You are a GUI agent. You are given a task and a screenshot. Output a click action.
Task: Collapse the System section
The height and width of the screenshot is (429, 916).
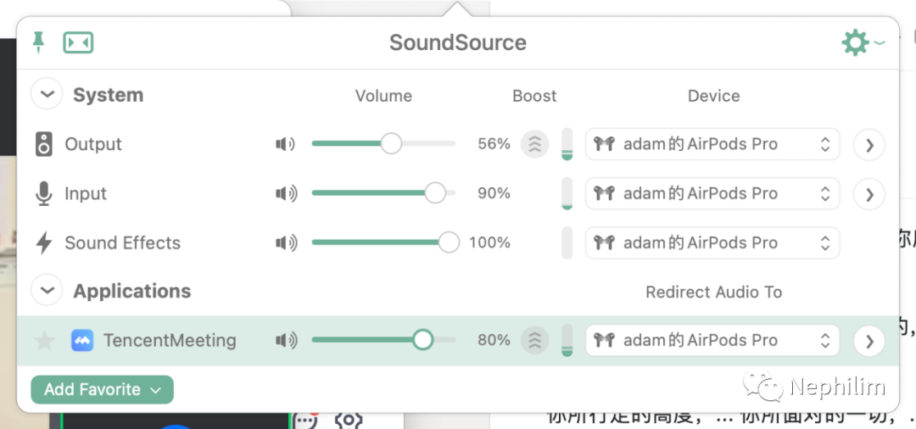point(46,94)
